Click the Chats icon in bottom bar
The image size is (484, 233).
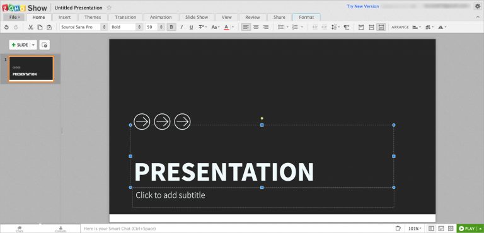click(x=19, y=229)
